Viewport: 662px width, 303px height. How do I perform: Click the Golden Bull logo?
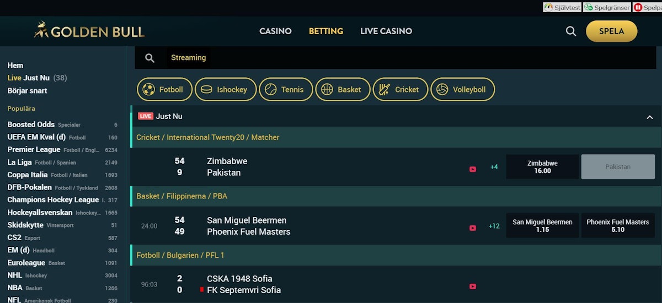click(89, 30)
